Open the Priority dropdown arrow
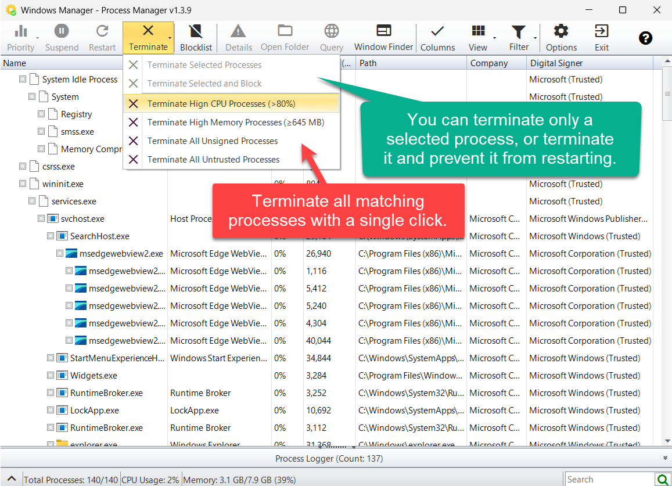Image resolution: width=672 pixels, height=486 pixels. pyautogui.click(x=37, y=38)
